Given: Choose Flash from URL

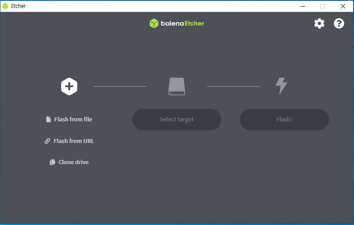Looking at the screenshot, I should click(69, 141).
